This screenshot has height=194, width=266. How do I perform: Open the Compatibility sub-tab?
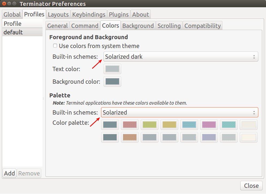click(x=203, y=26)
